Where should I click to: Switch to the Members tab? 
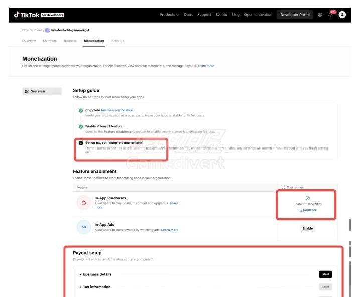click(50, 41)
